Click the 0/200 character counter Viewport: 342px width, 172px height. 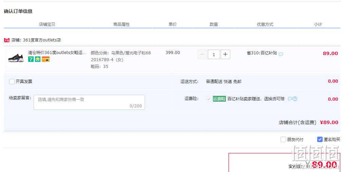click(x=136, y=106)
